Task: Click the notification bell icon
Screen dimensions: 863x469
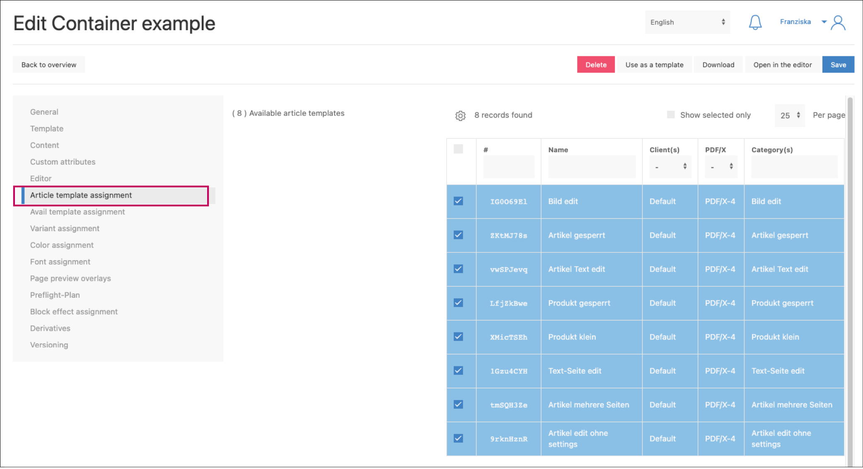Action: (x=755, y=22)
